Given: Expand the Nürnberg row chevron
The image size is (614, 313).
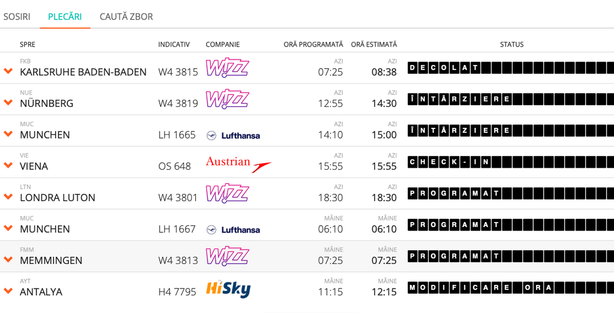Looking at the screenshot, I should point(8,102).
